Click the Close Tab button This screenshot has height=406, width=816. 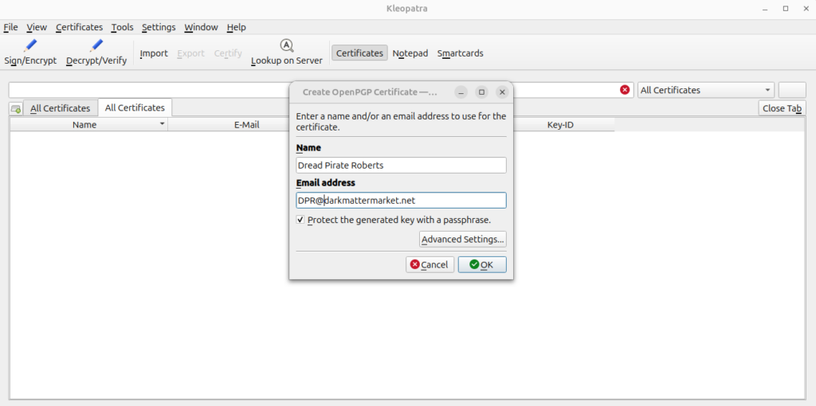pyautogui.click(x=782, y=108)
